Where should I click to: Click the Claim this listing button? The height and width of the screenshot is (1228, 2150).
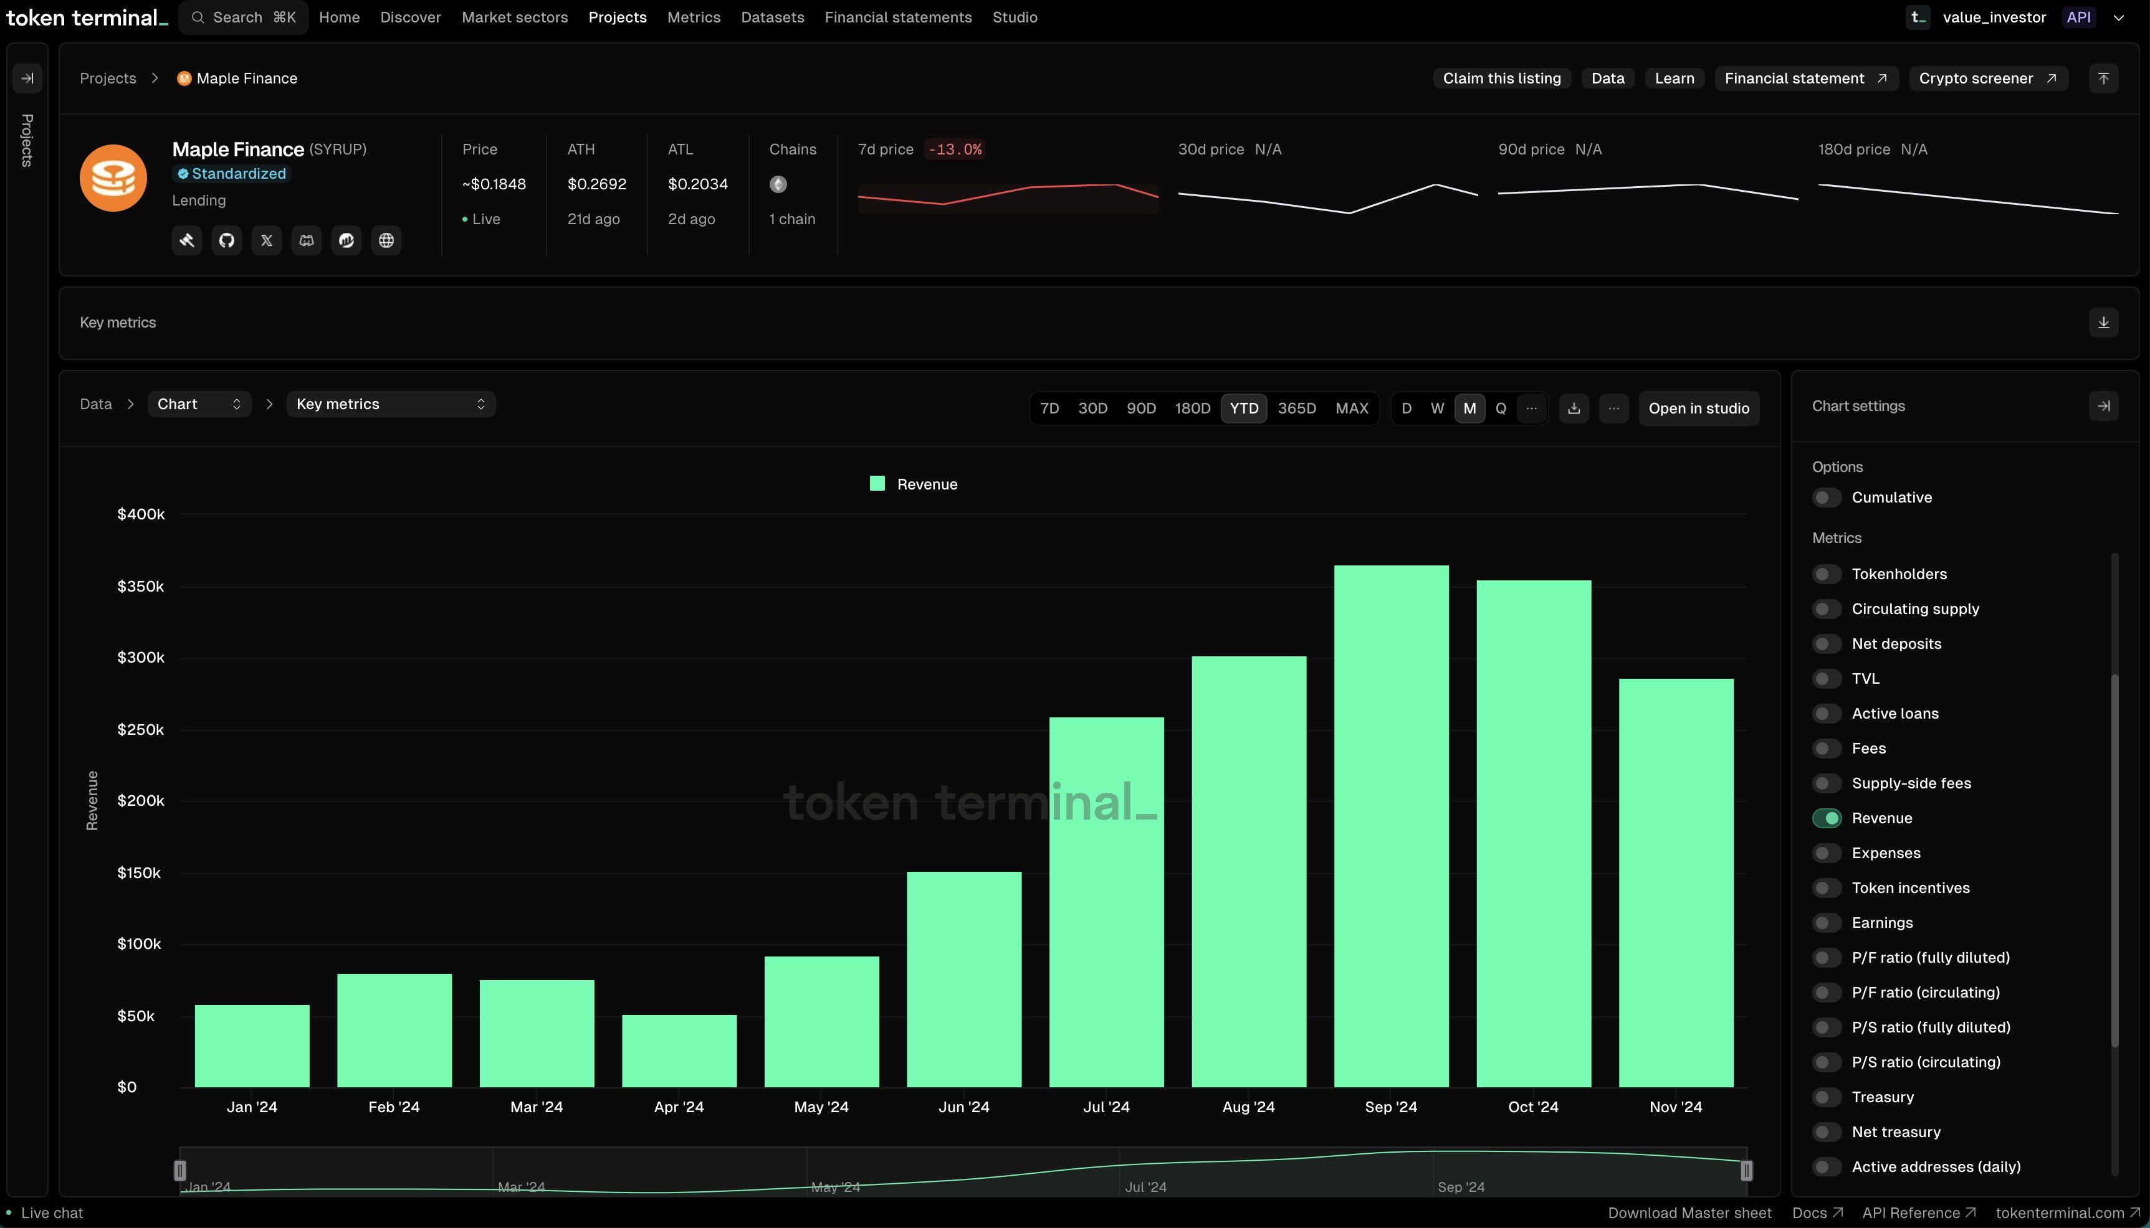tap(1501, 78)
